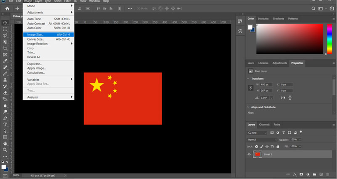The image size is (337, 179).
Task: Delete layer with trash icon
Action: click(x=328, y=174)
